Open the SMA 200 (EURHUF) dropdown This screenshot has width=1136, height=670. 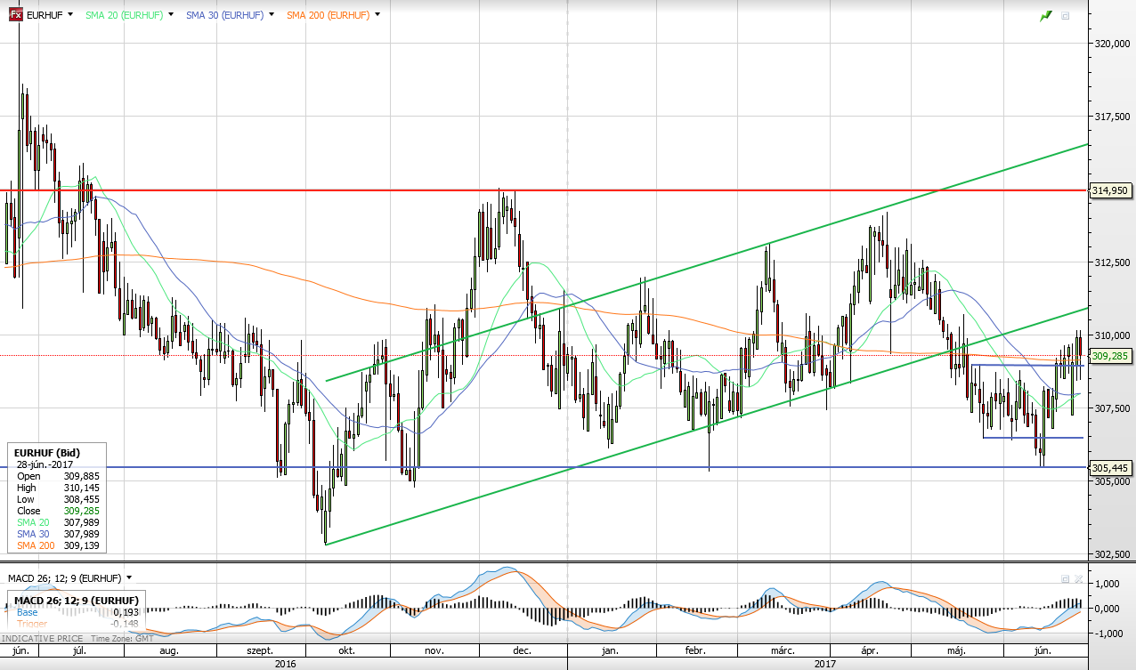(x=377, y=15)
